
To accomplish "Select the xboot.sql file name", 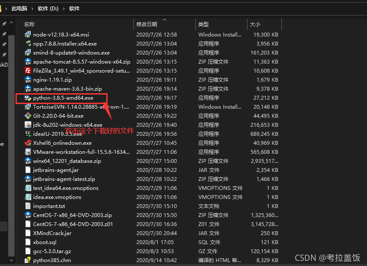I will pyautogui.click(x=45, y=242).
